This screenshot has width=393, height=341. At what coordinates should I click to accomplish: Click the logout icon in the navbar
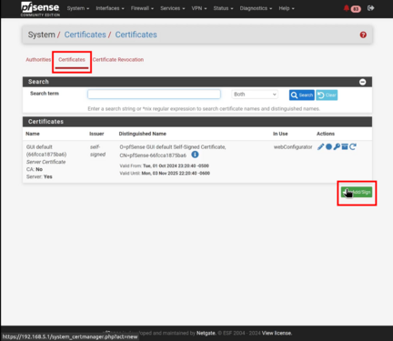(370, 8)
